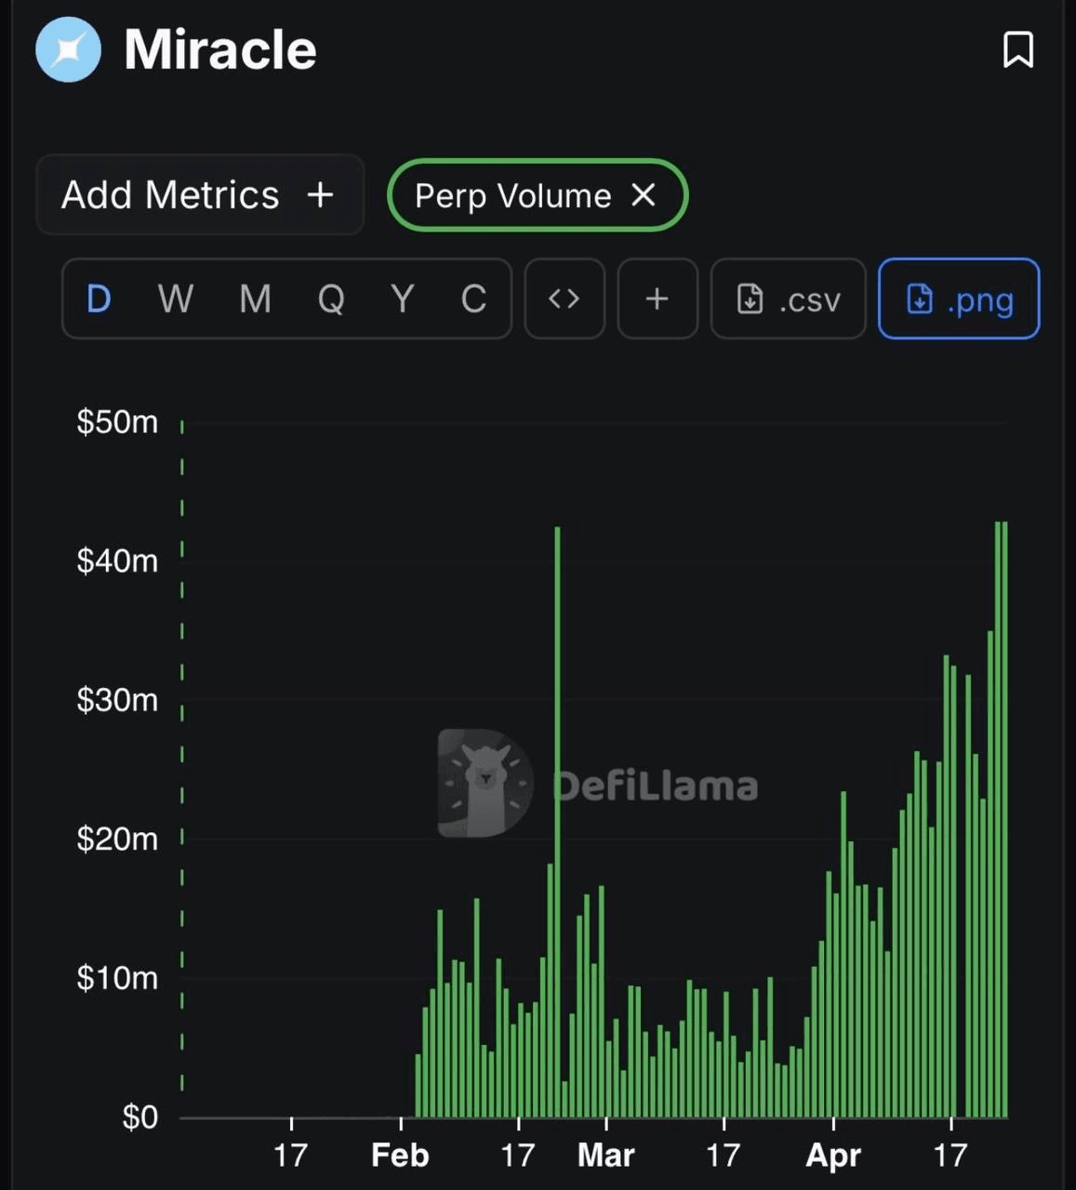Open the embed code icon button
The image size is (1076, 1190).
[564, 298]
